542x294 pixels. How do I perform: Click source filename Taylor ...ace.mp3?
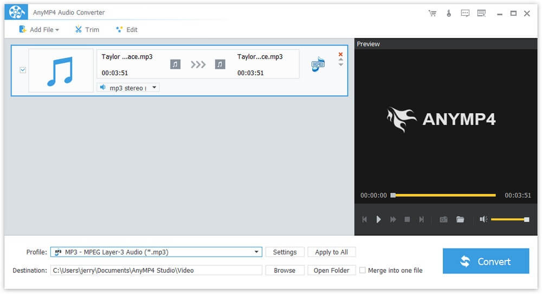click(127, 57)
